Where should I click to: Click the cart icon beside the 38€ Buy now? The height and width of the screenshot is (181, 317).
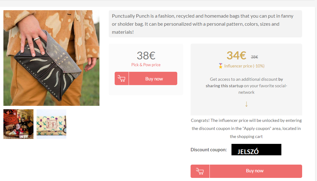coord(121,79)
